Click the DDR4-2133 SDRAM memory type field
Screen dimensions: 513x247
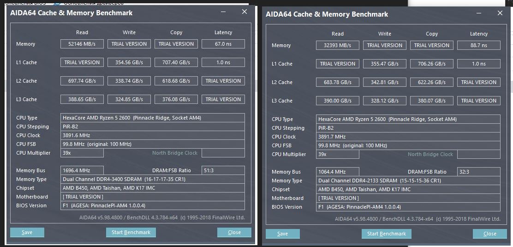(x=408, y=181)
